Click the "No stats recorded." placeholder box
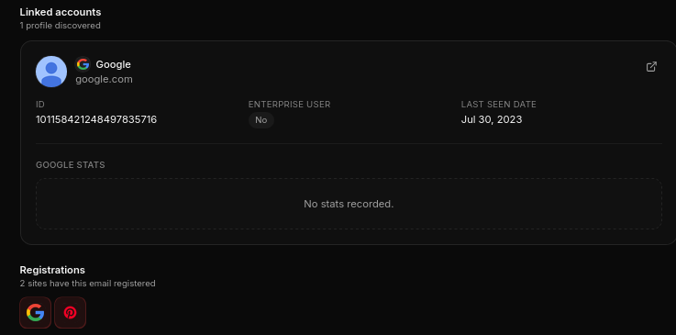This screenshot has width=676, height=335. pos(349,204)
